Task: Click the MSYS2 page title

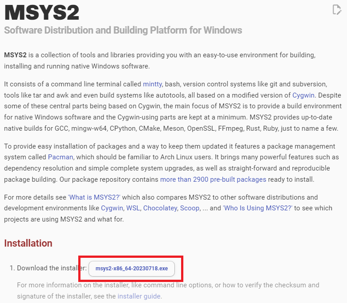Action: pos(42,13)
